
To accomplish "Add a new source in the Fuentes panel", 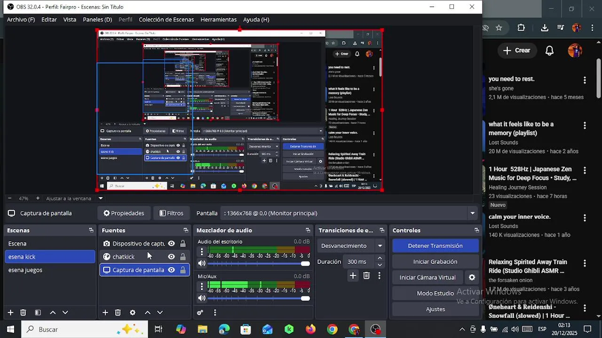I will pos(105,313).
